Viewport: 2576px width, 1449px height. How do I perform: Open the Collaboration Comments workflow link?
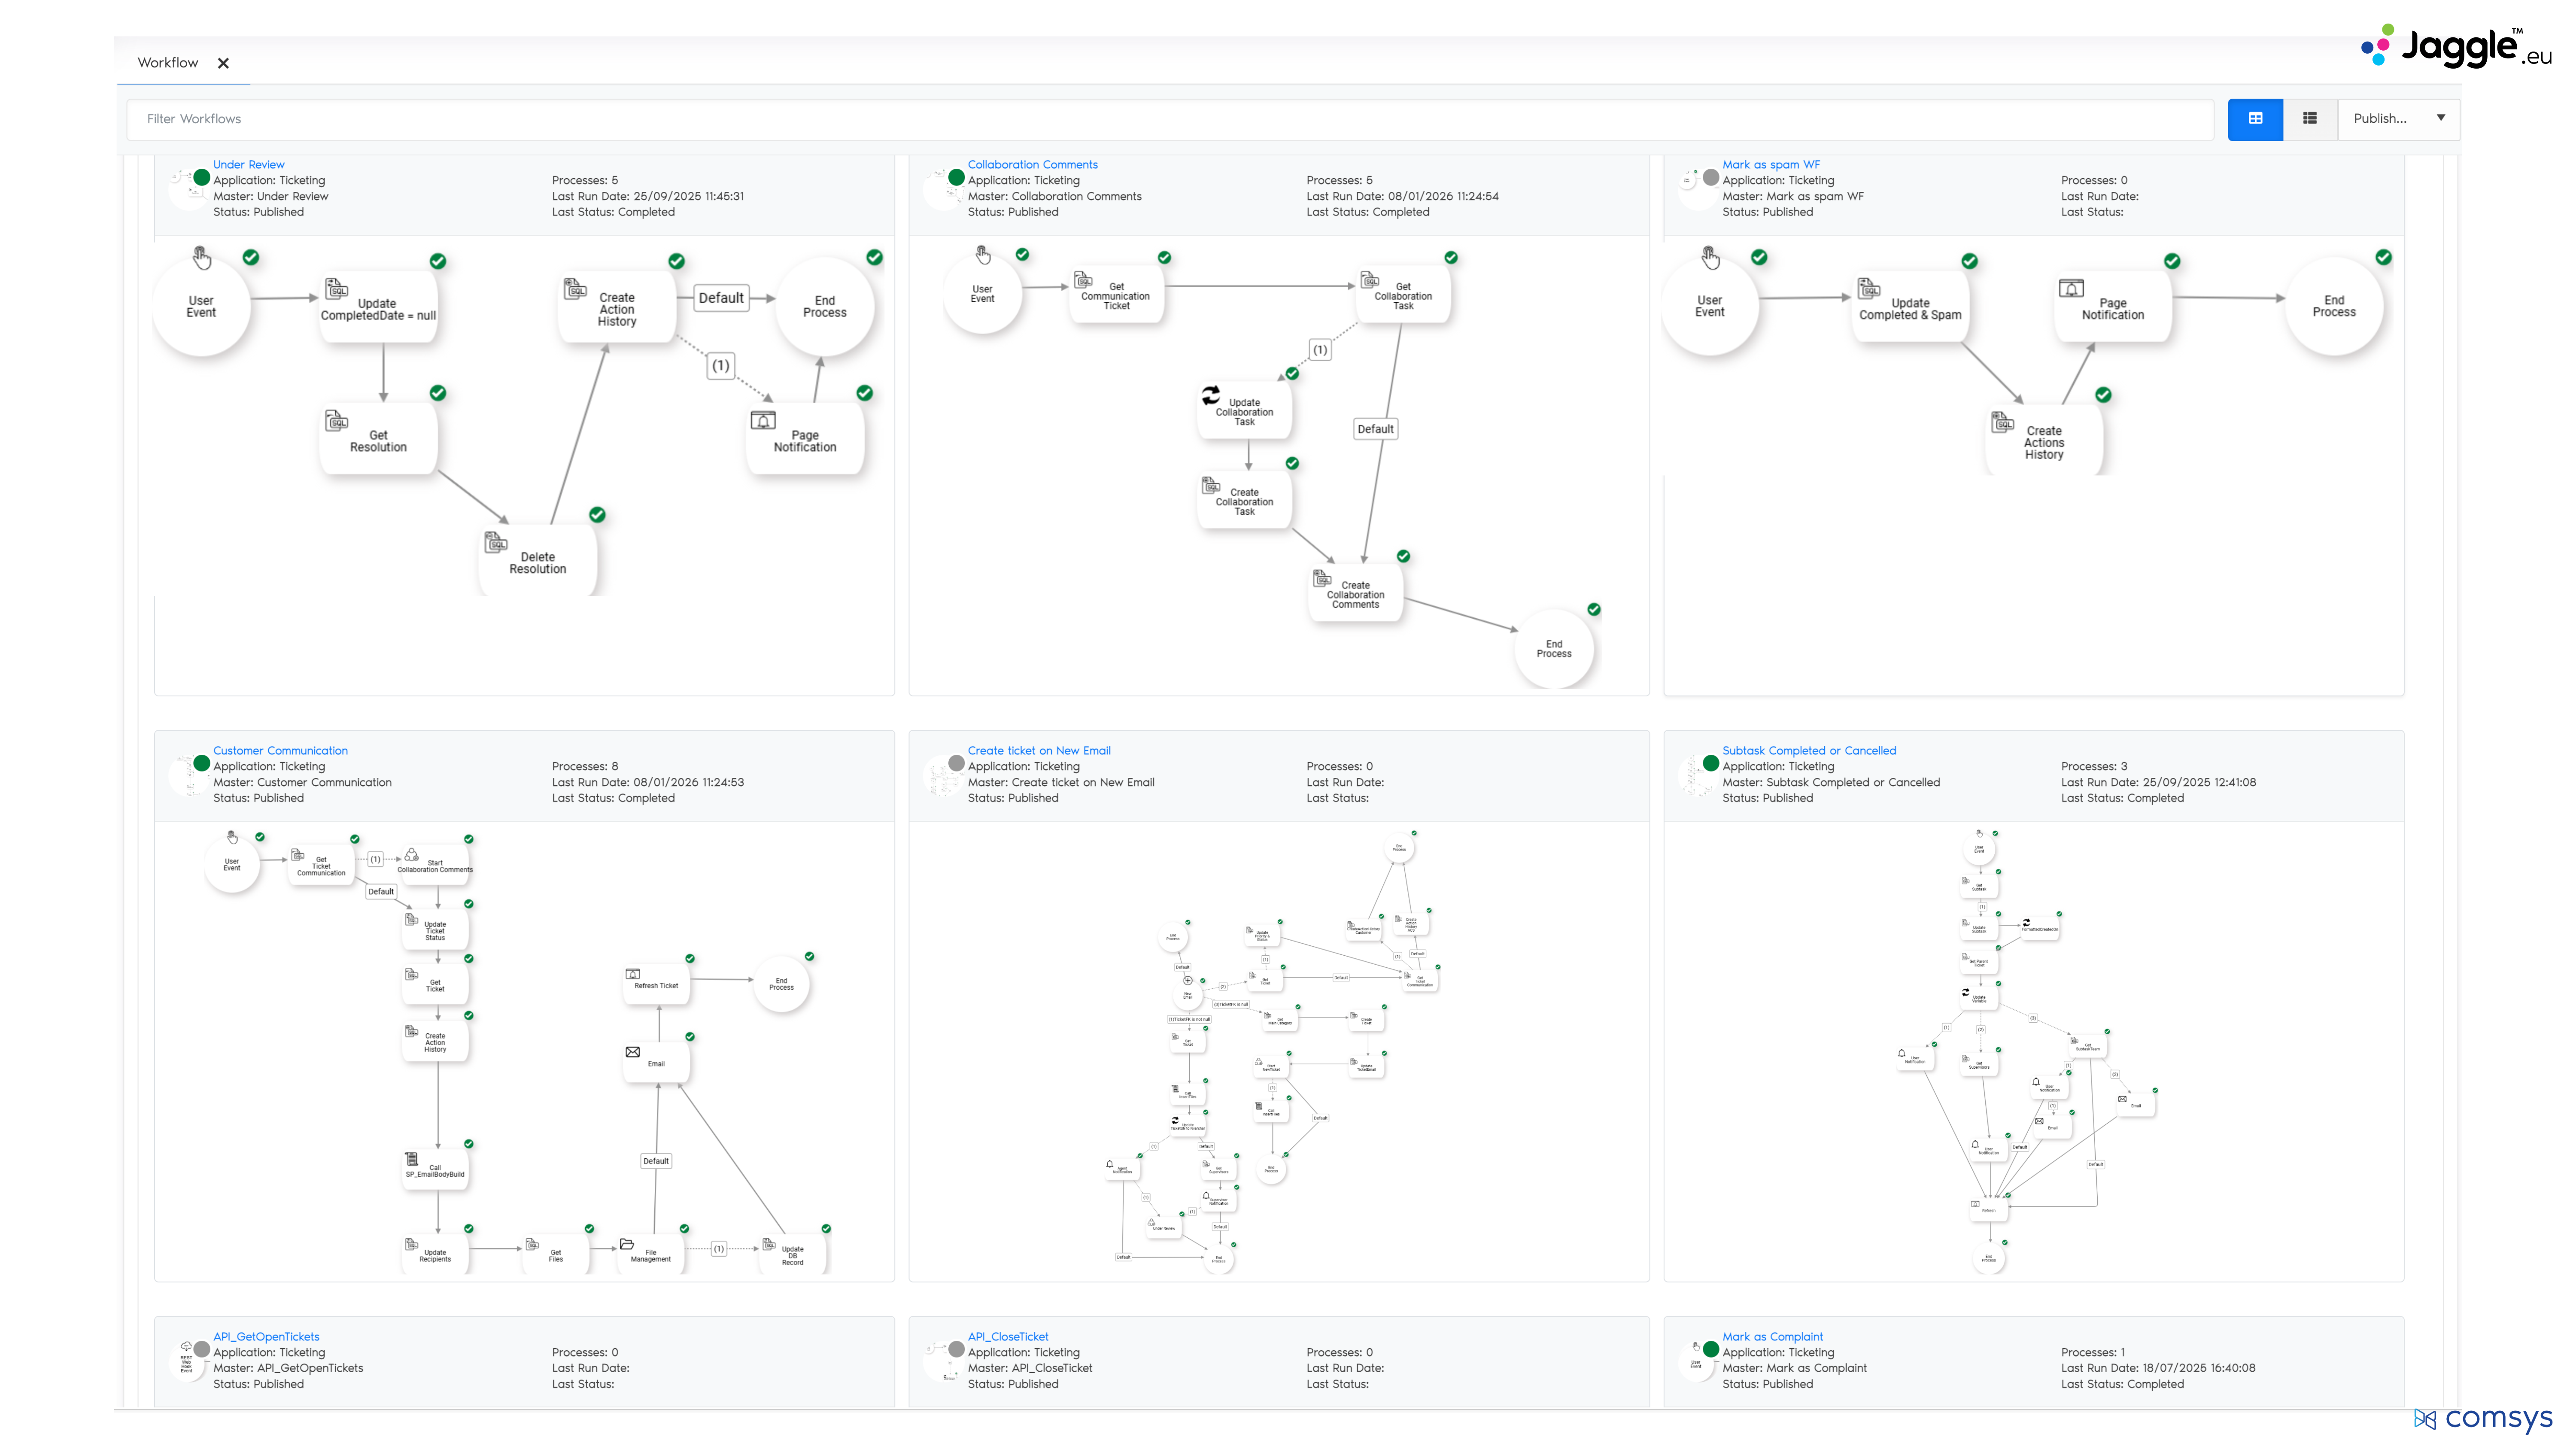point(1032,164)
